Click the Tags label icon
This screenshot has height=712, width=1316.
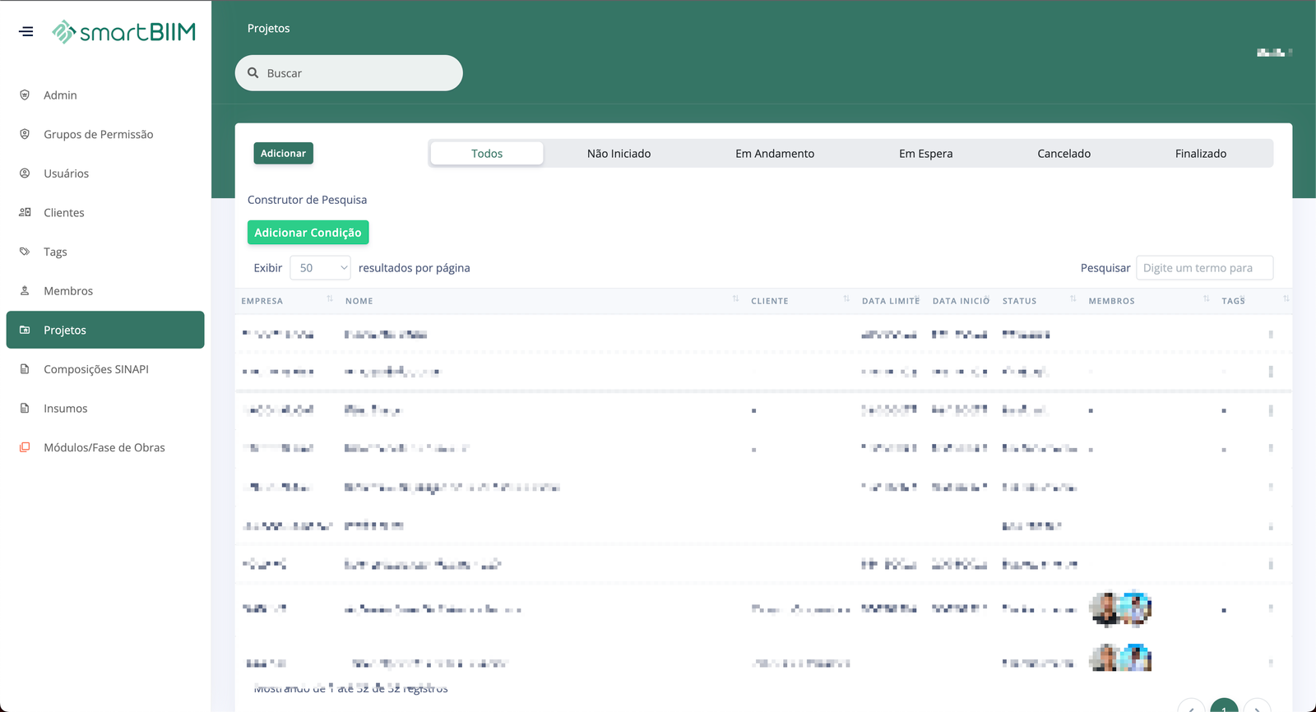coord(25,252)
